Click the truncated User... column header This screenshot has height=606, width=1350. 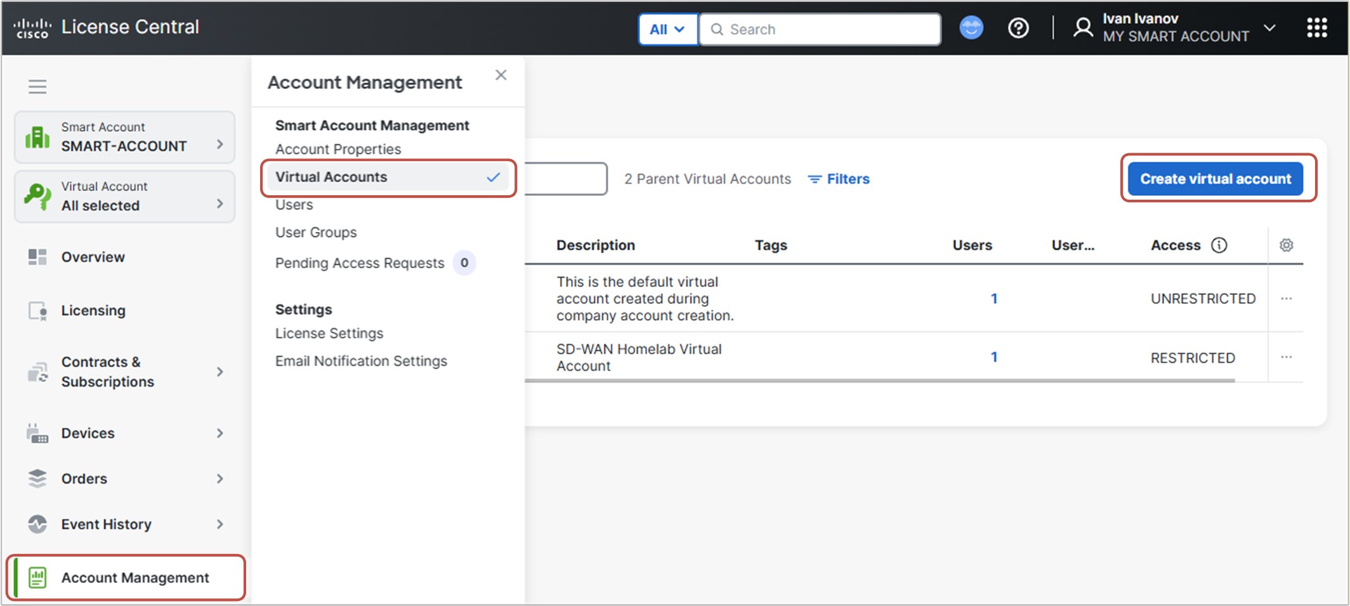[x=1073, y=245]
